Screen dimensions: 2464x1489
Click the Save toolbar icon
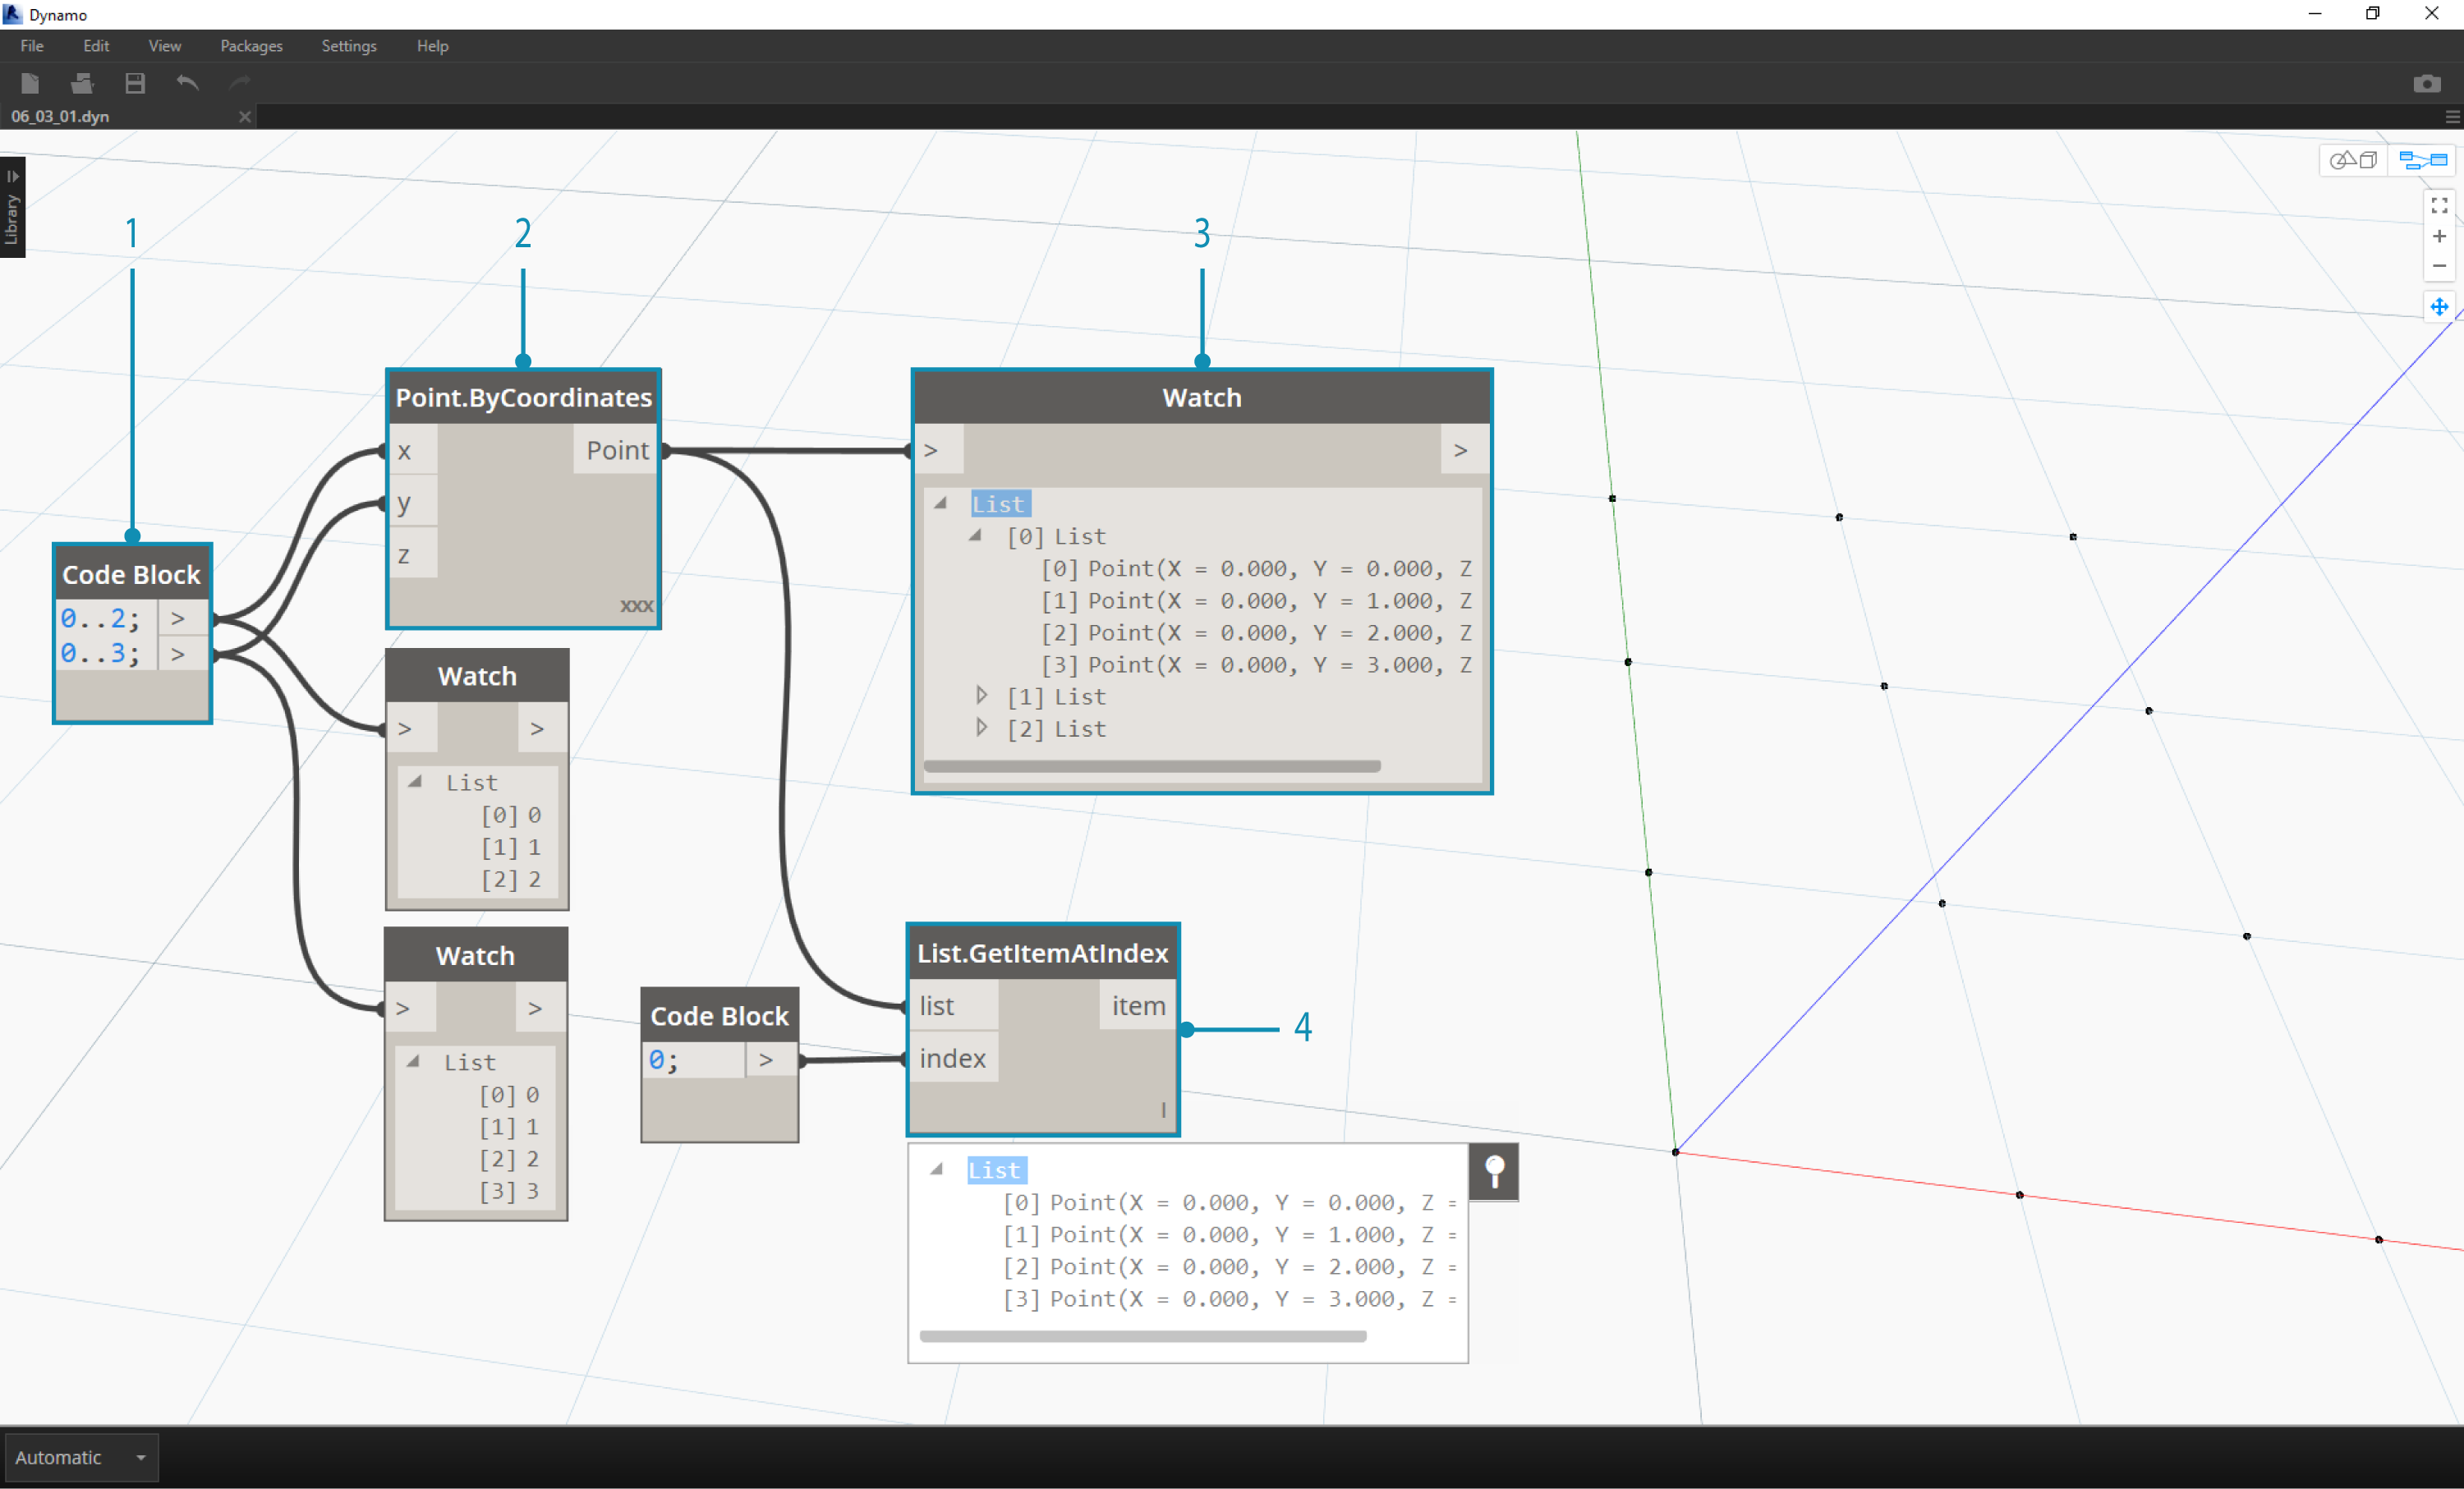point(135,84)
